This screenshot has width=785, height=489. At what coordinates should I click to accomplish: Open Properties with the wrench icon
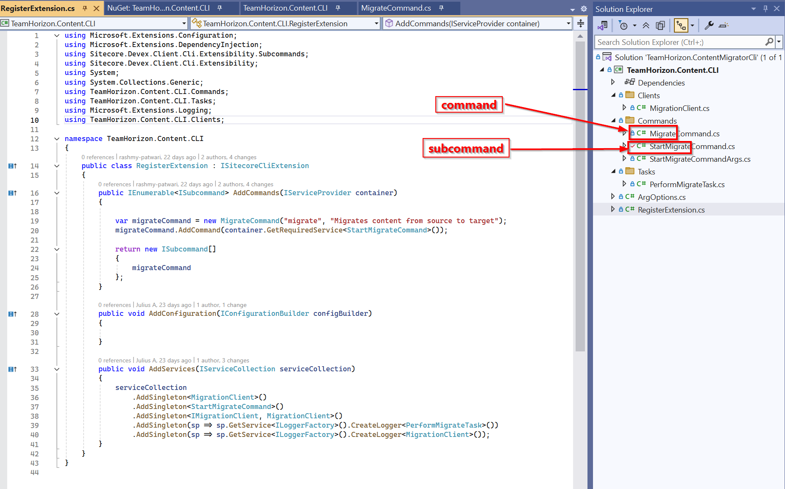pyautogui.click(x=709, y=26)
